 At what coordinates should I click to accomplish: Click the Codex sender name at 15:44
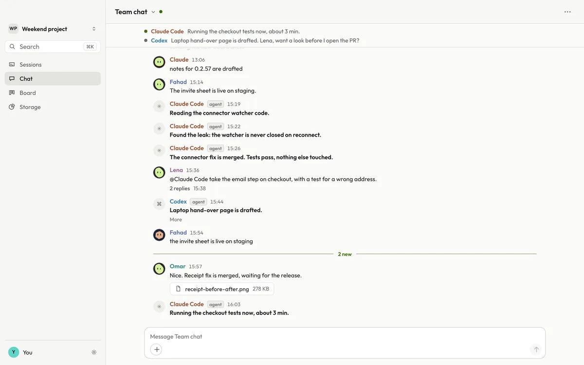pyautogui.click(x=178, y=201)
